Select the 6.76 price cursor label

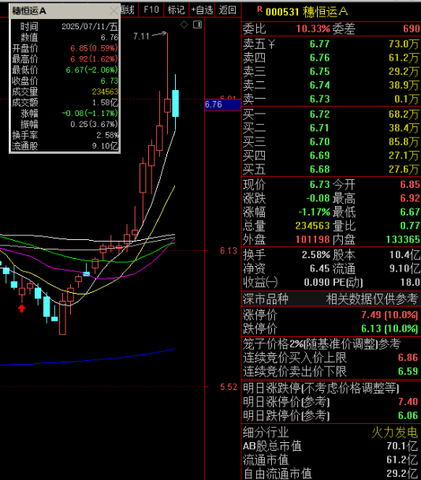coord(222,105)
